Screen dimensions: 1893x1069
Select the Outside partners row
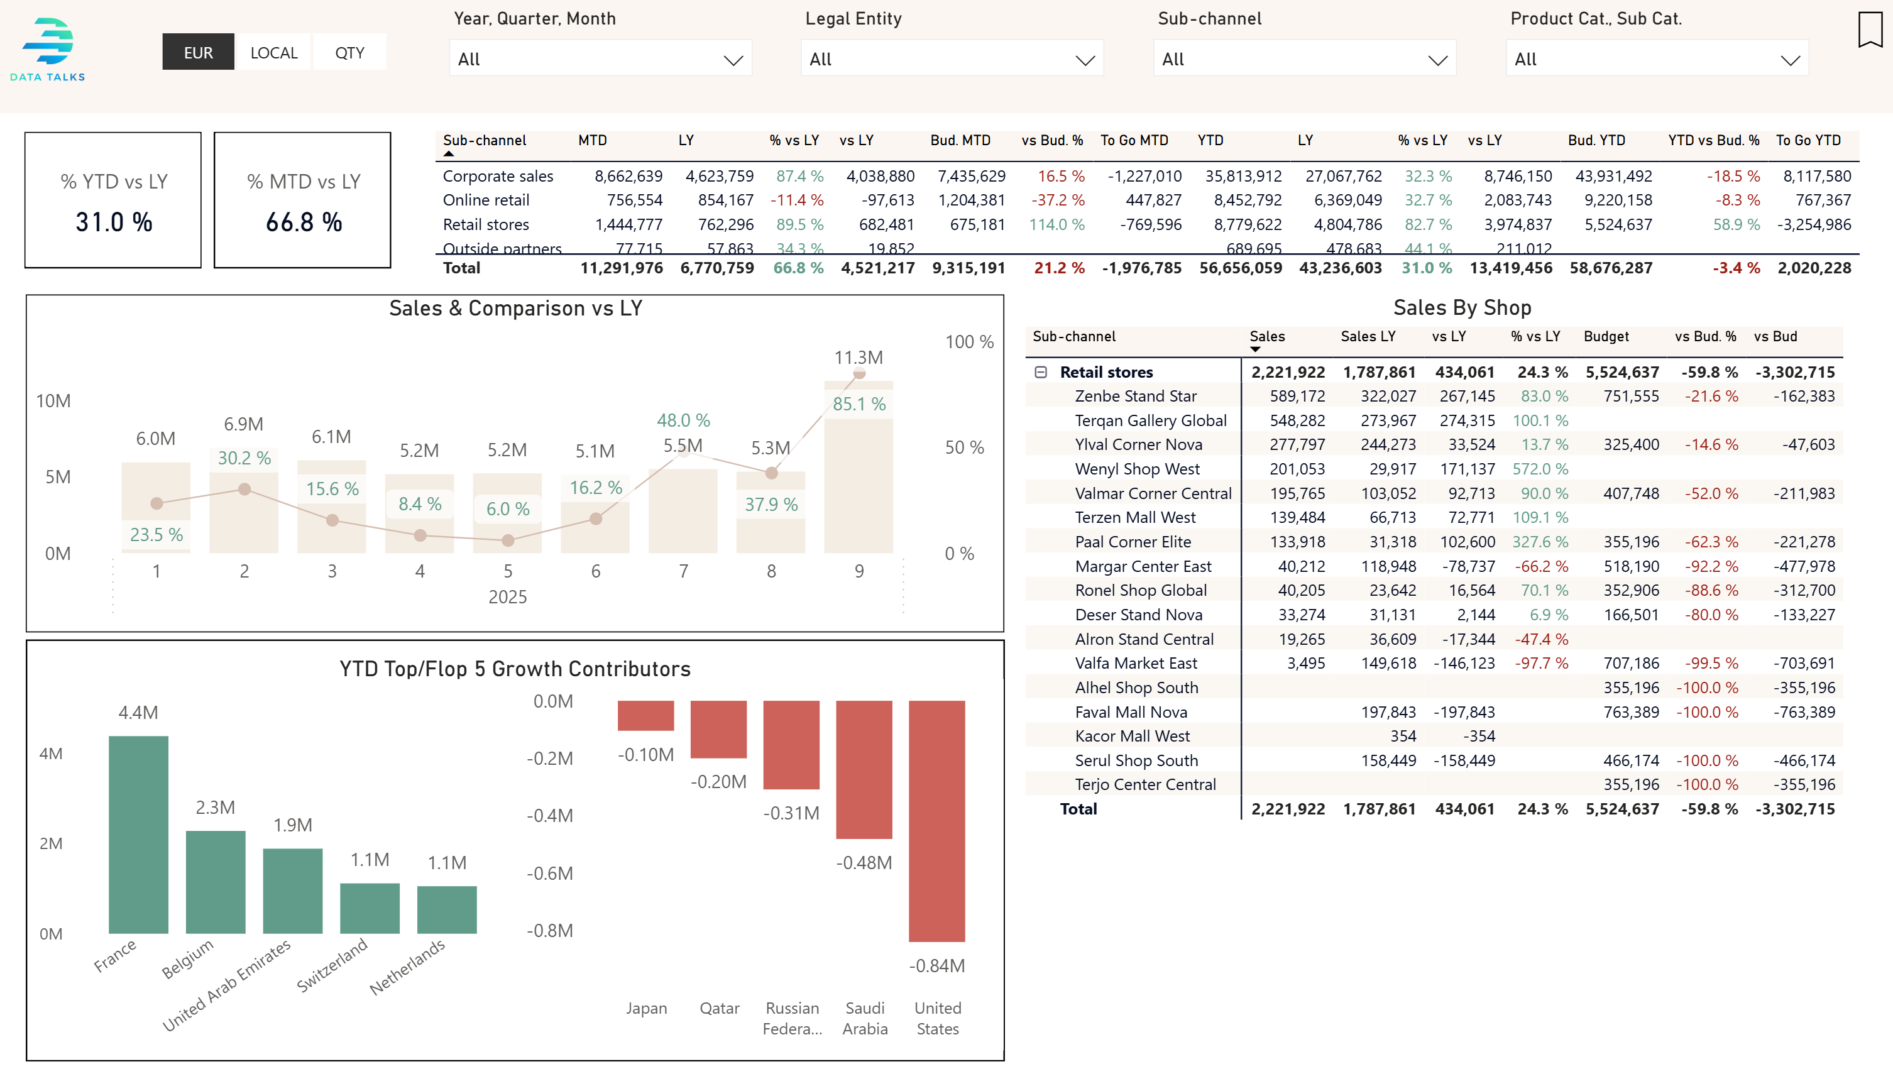1146,247
